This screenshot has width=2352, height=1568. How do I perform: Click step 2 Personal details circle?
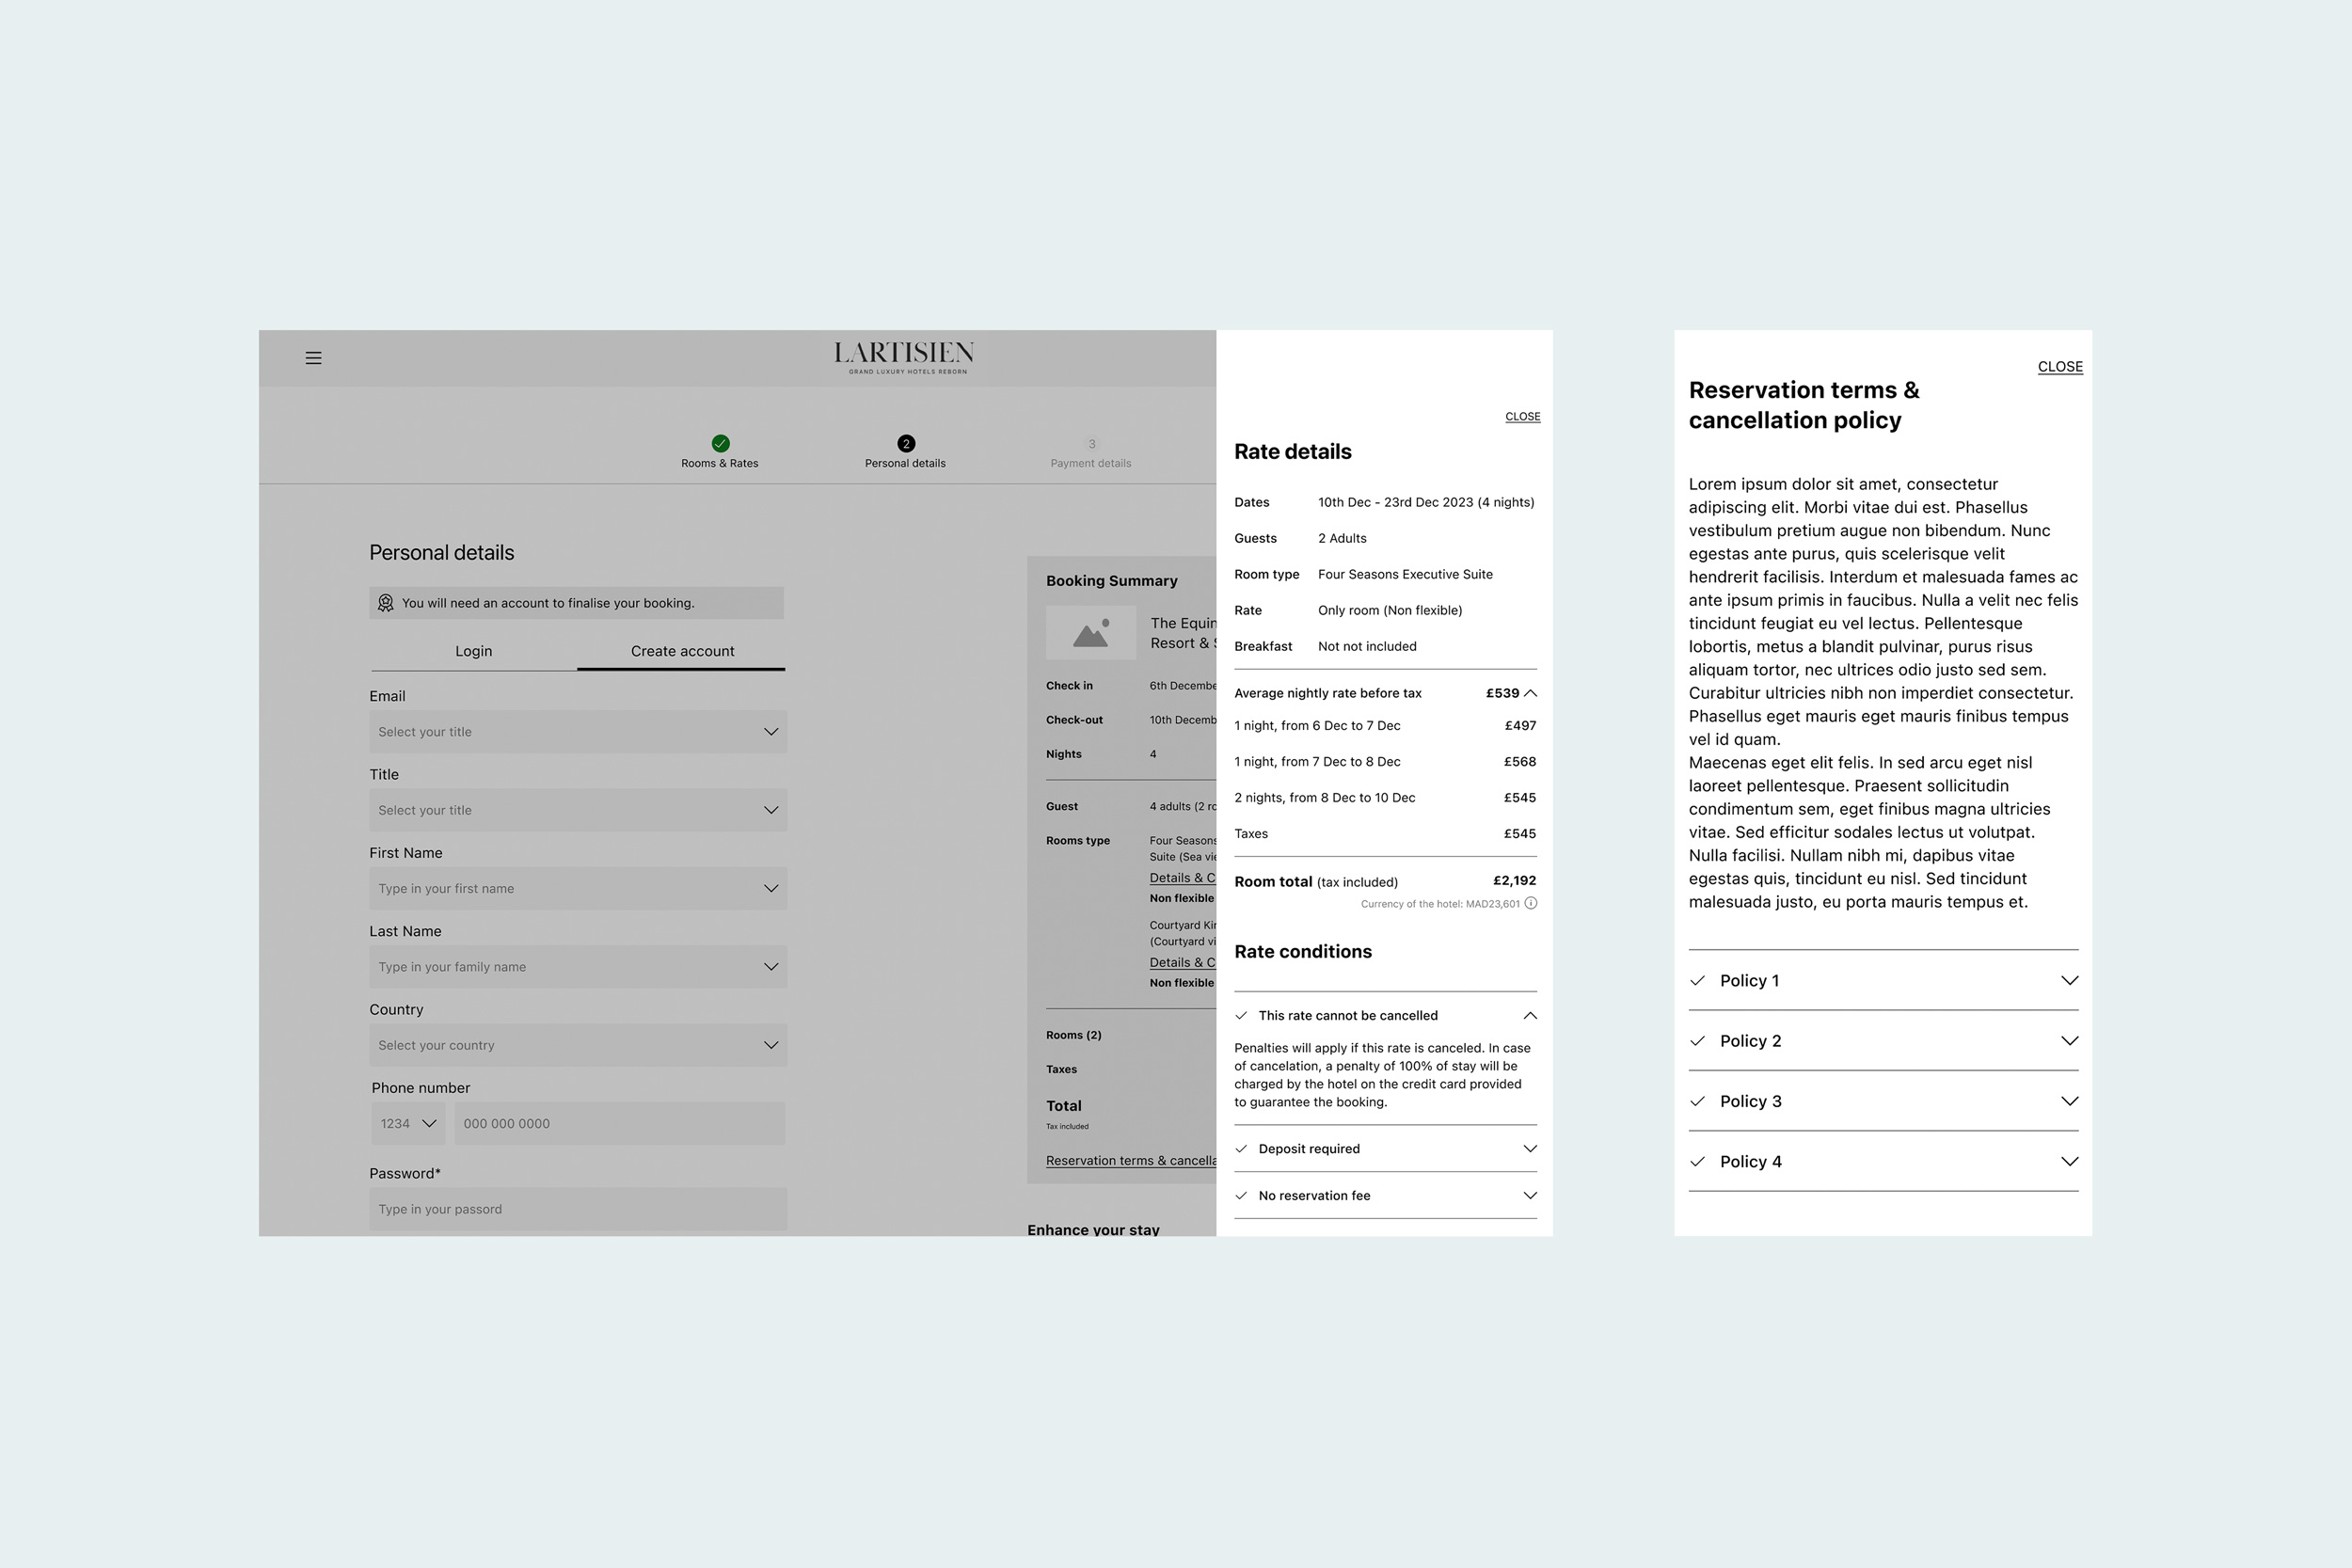905,443
